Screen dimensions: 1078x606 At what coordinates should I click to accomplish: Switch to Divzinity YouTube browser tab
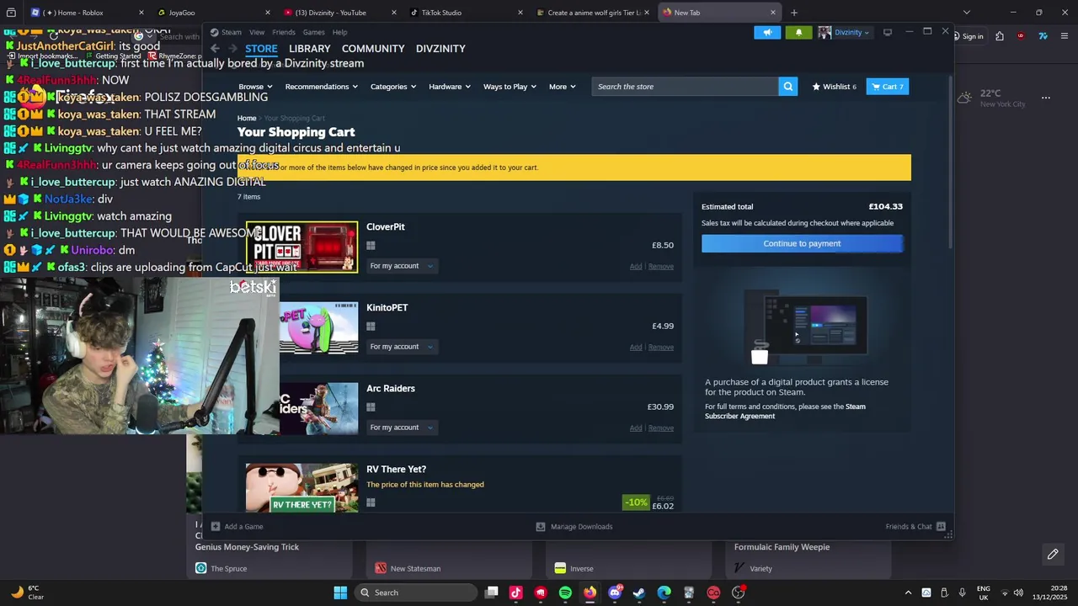339,13
